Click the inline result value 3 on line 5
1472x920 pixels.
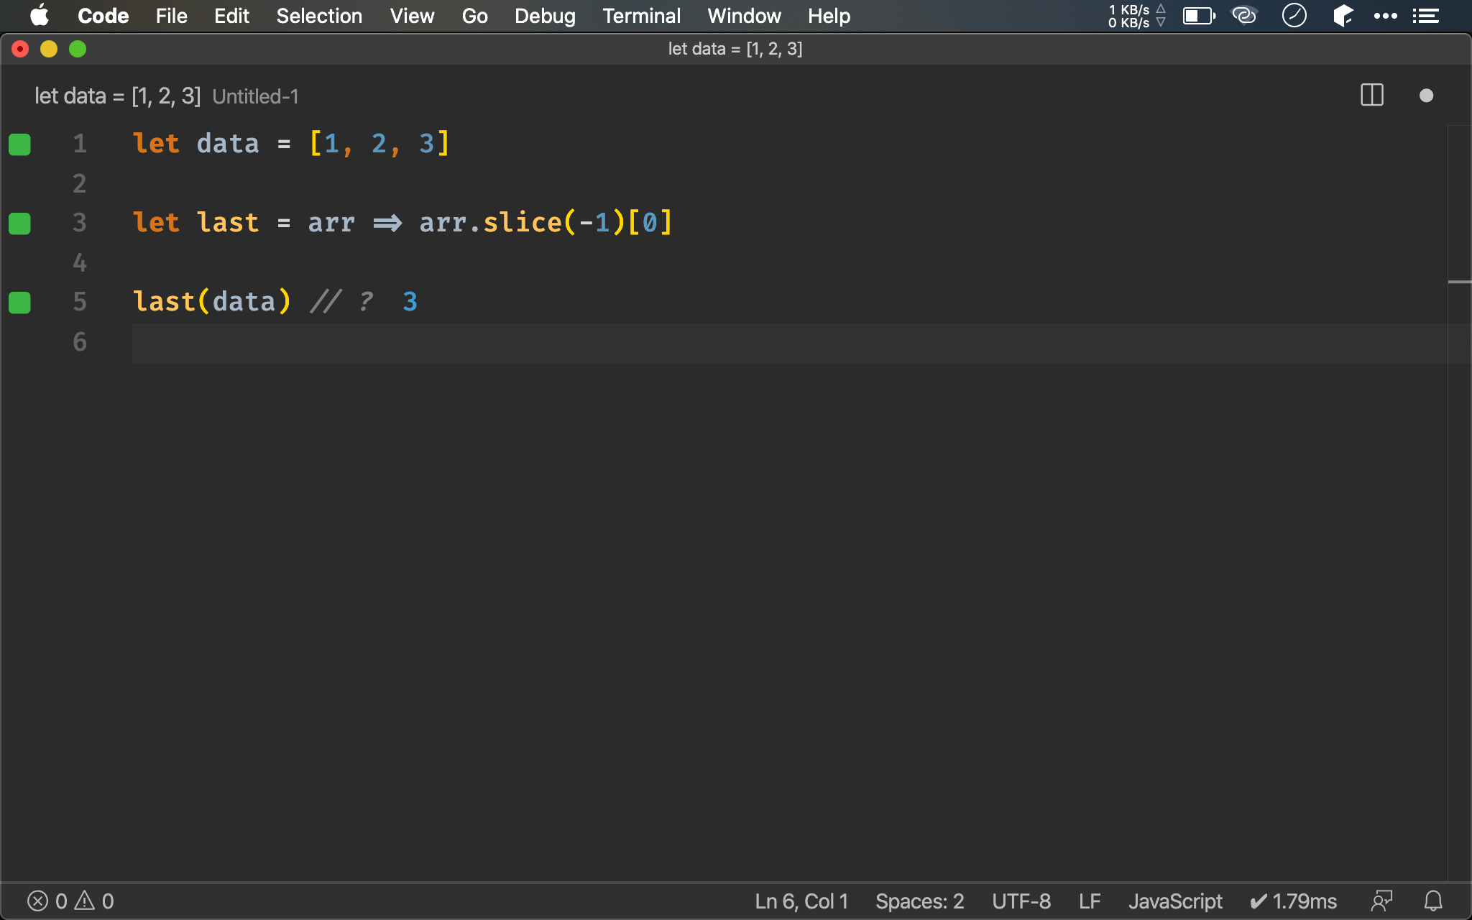(x=410, y=302)
